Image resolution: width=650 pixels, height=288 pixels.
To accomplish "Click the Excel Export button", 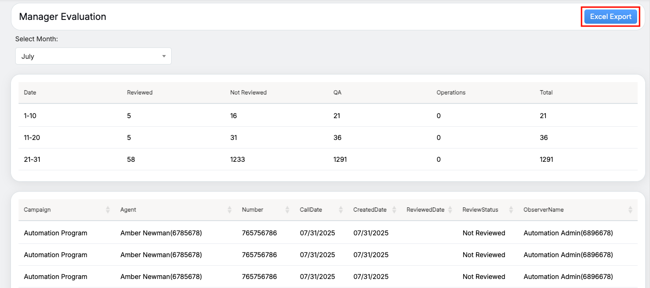I will coord(611,17).
